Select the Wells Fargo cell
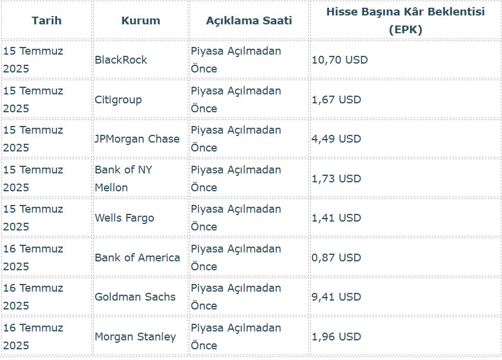Viewport: 502px width, 360px height. pos(124,218)
